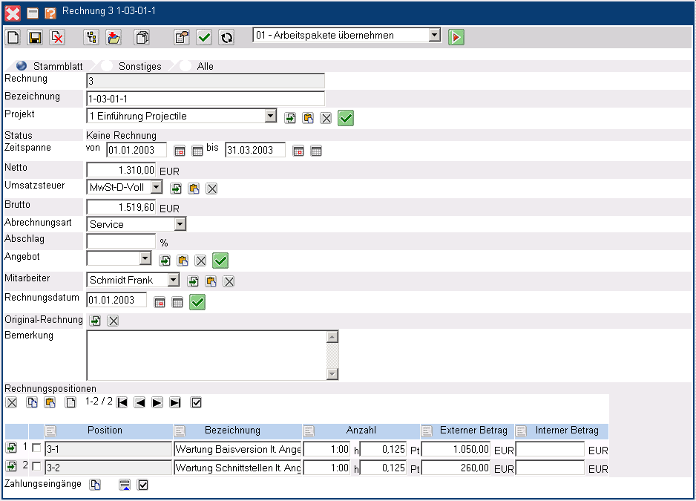This screenshot has width=696, height=501.
Task: Click the new document toolbar icon
Action: 13,37
